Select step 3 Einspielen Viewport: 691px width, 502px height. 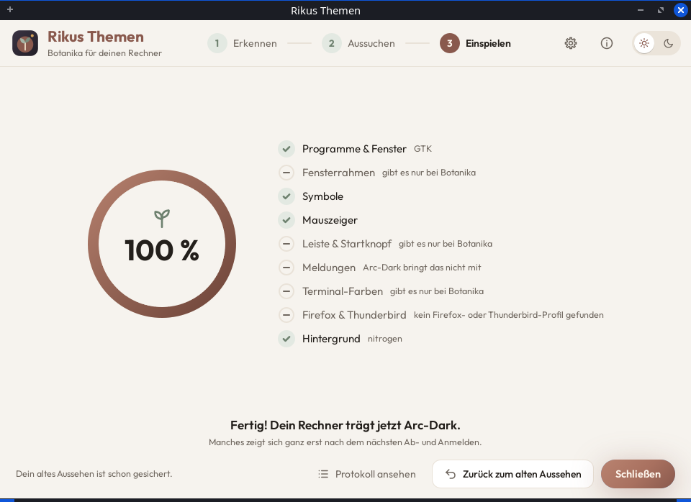point(476,43)
